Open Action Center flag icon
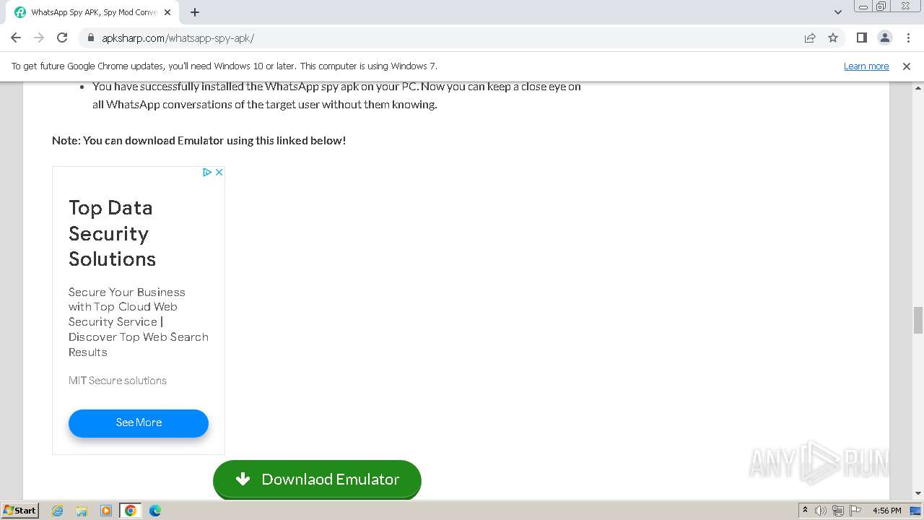 tap(855, 511)
